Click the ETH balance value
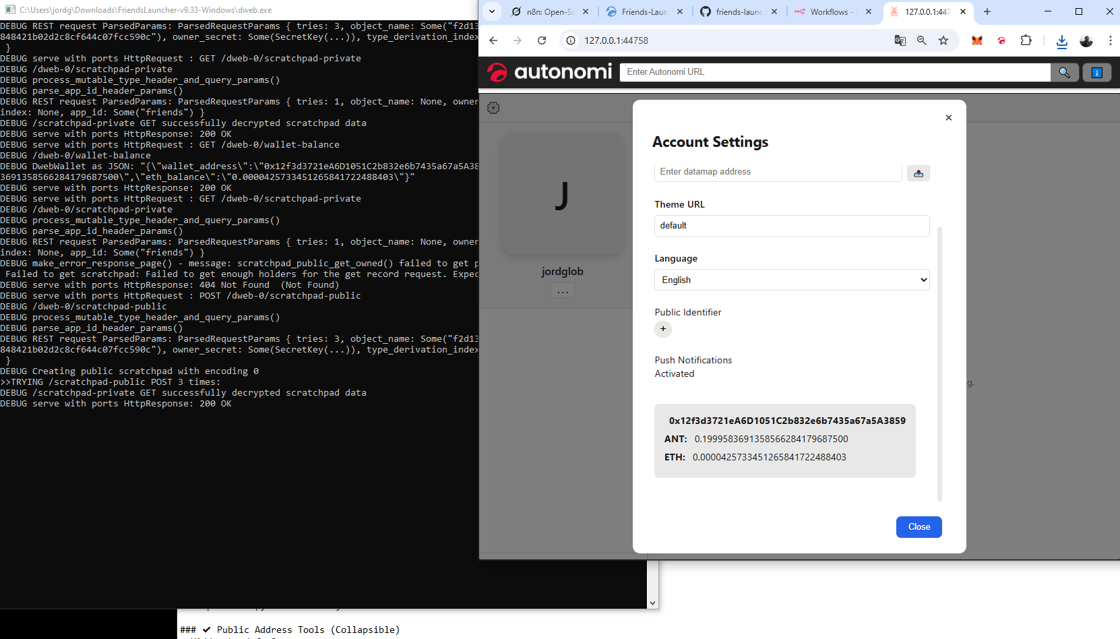Screen dimensions: 1120x639 tap(769, 457)
